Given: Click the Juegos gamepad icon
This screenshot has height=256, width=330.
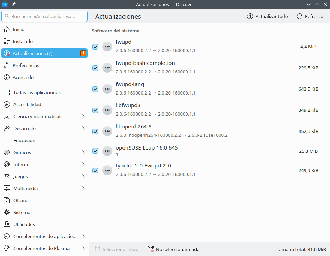Looking at the screenshot, I should pos(6,177).
